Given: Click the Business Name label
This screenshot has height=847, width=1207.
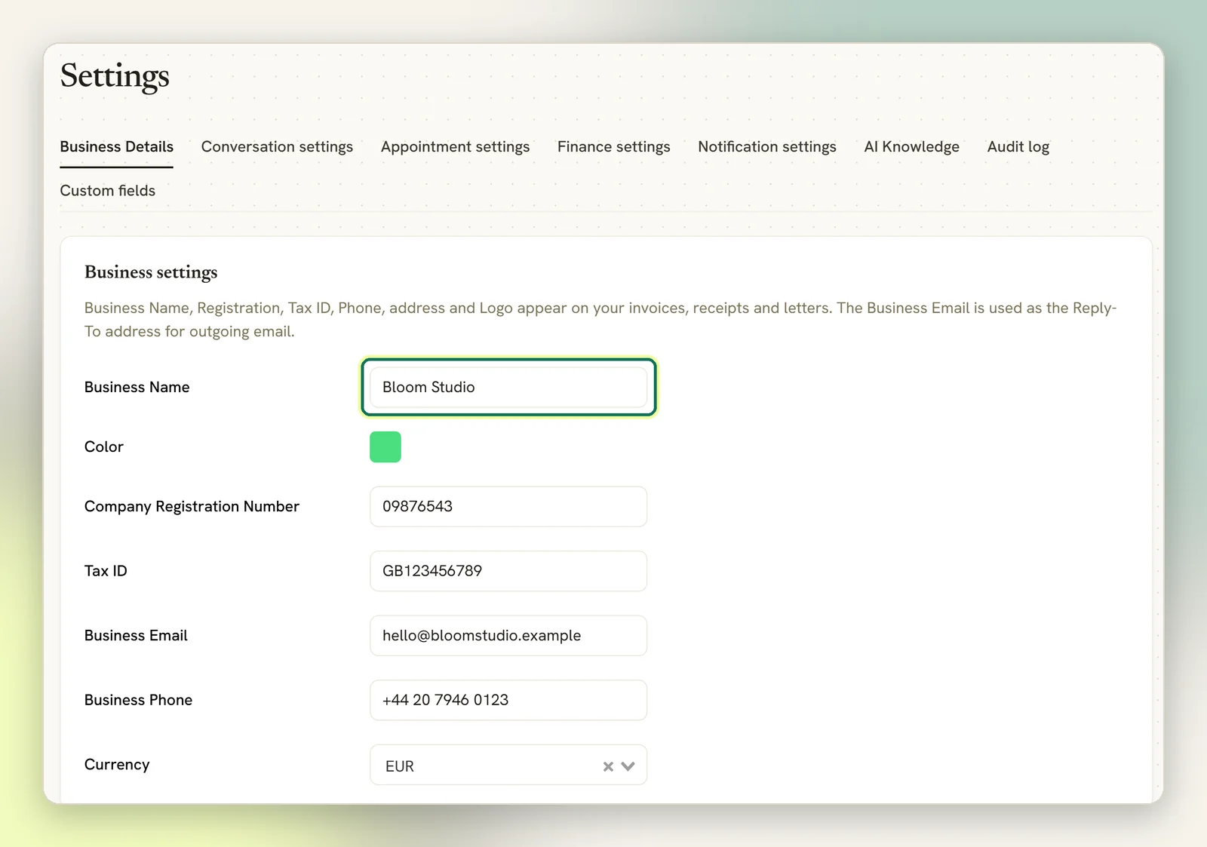Looking at the screenshot, I should pos(137,387).
